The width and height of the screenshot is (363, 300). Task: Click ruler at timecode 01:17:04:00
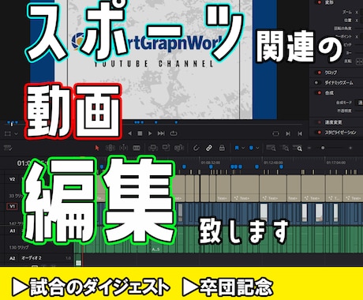point(336,163)
